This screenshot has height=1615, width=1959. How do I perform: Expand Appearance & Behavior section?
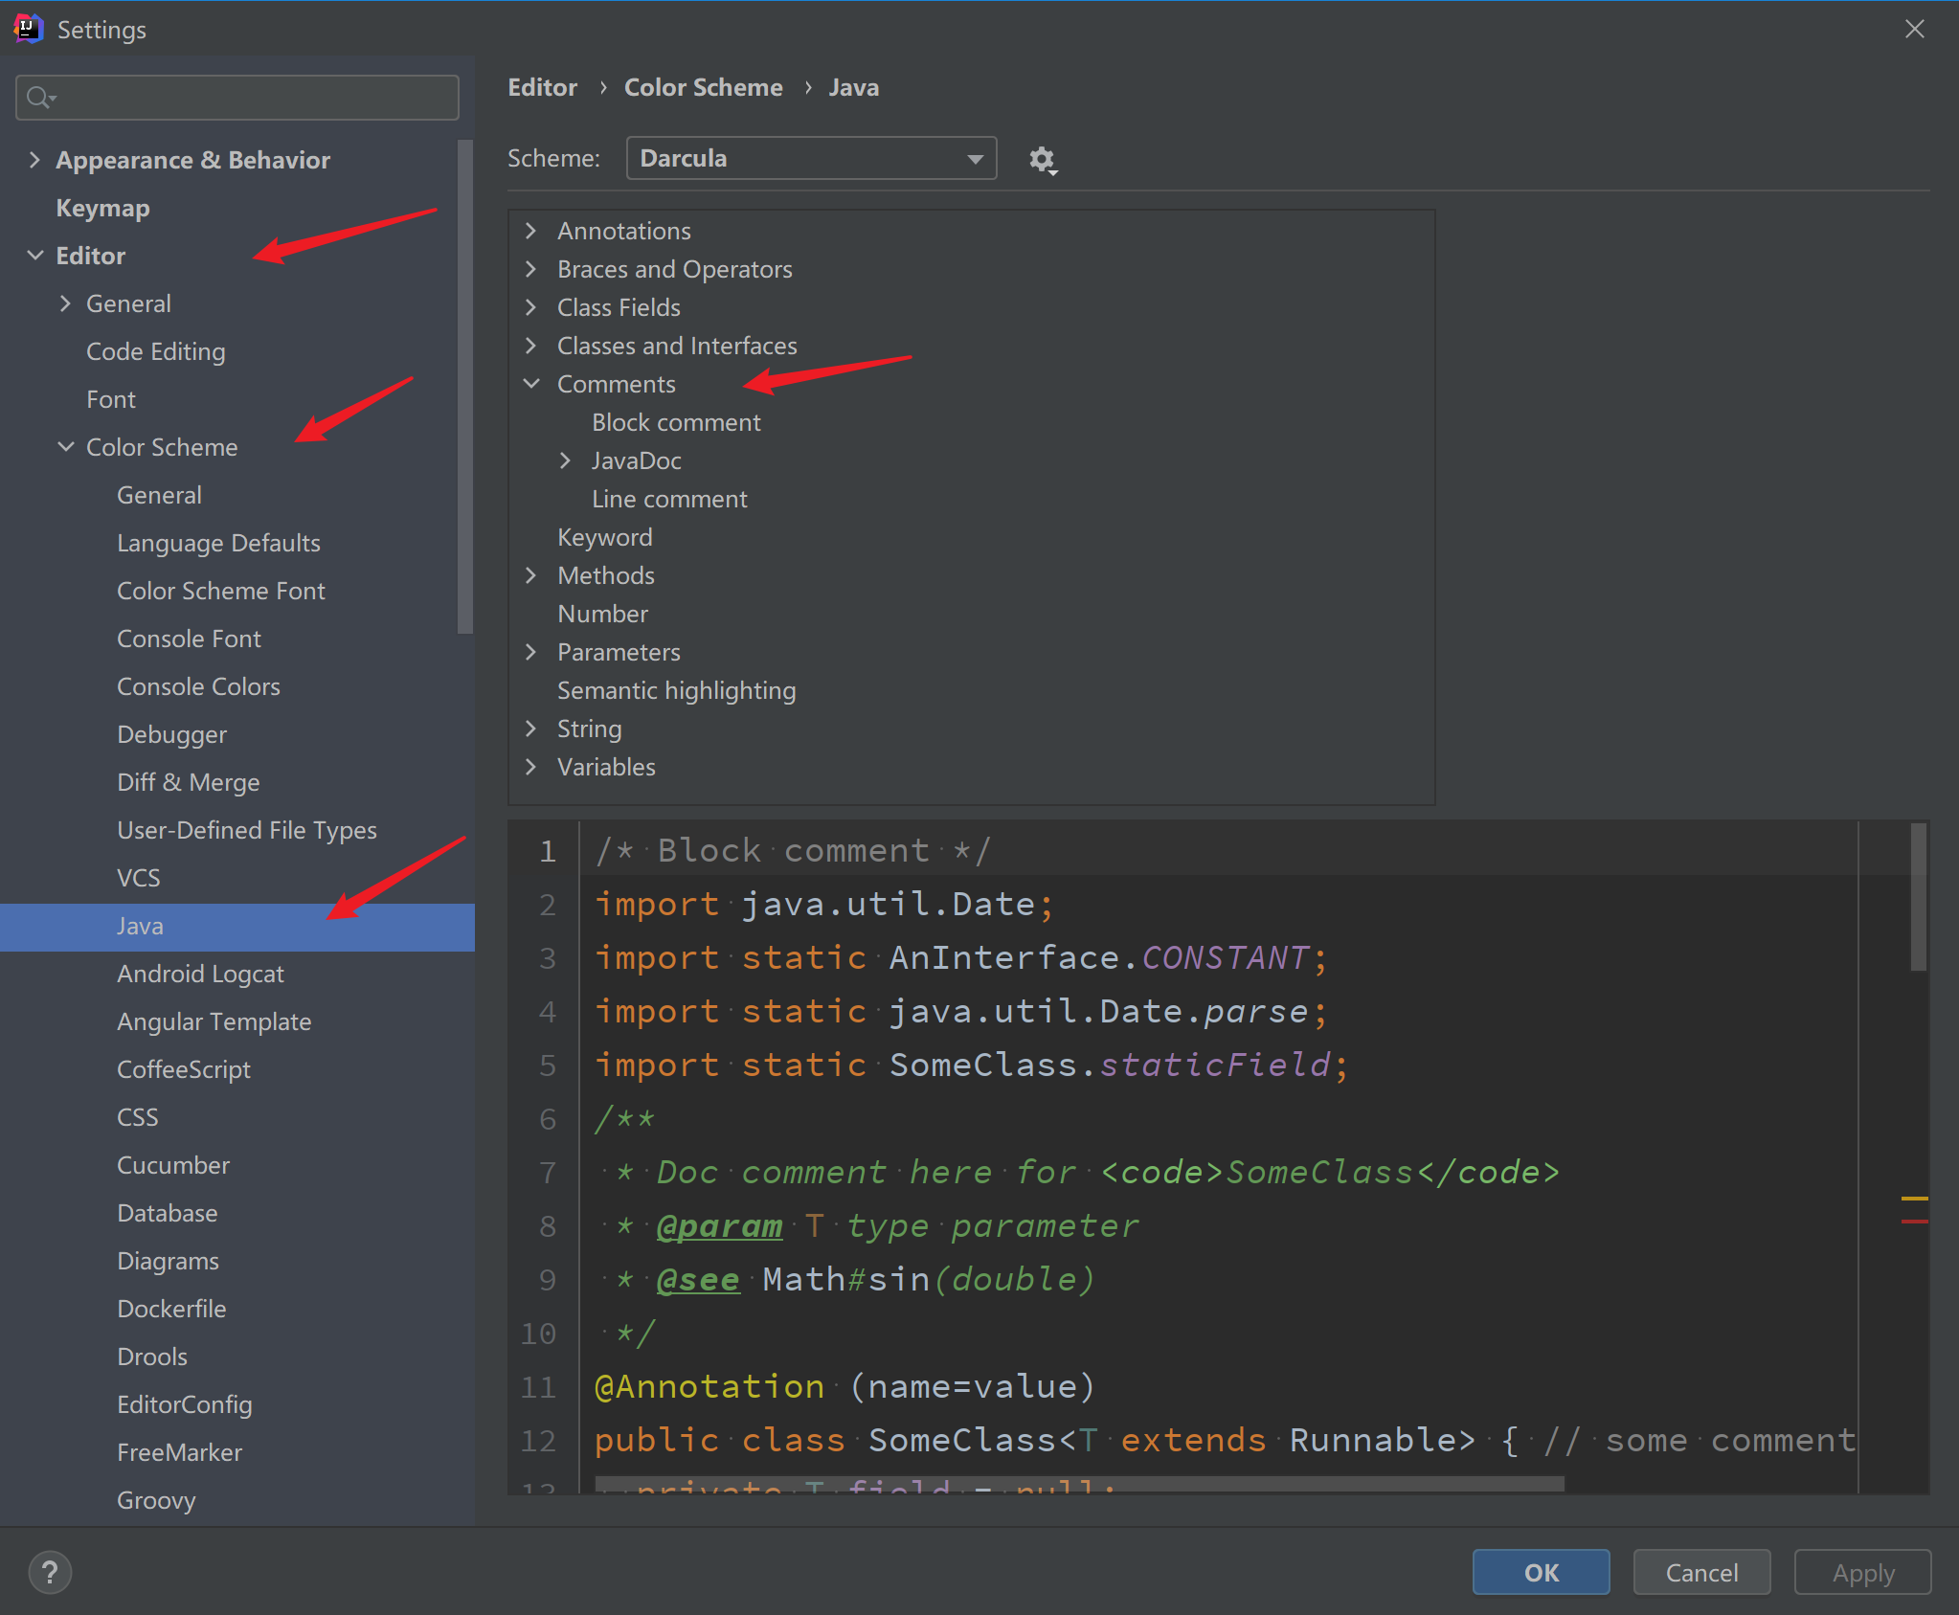click(x=34, y=160)
